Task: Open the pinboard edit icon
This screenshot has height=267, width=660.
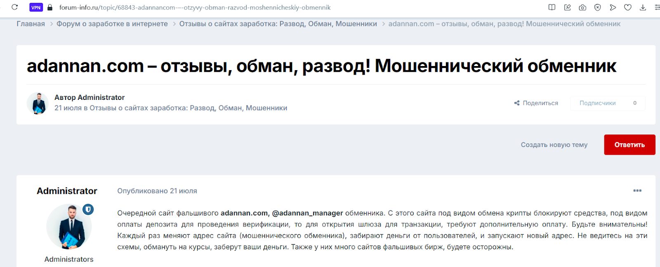Action: coord(567,7)
